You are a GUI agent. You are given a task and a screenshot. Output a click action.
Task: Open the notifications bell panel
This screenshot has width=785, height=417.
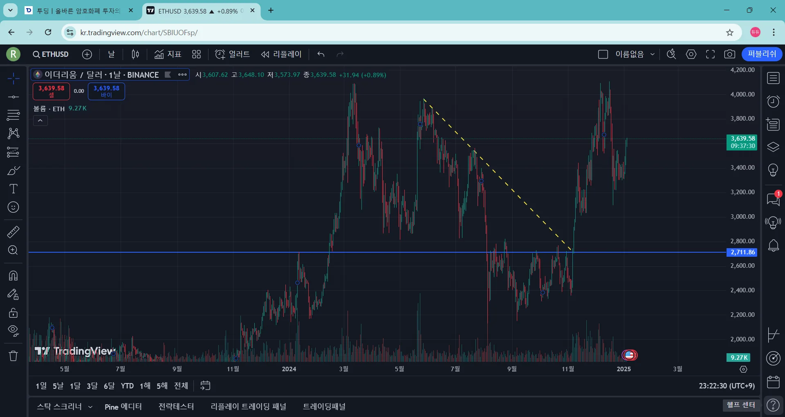click(773, 246)
